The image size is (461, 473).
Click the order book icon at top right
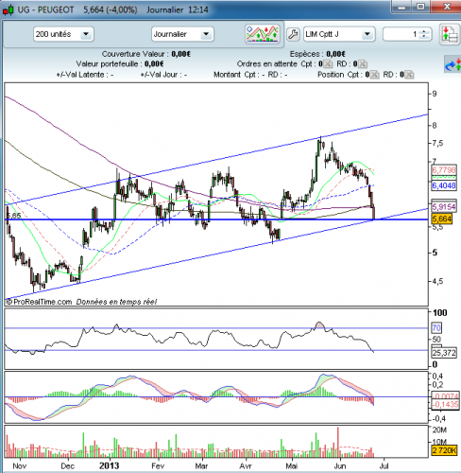point(450,35)
